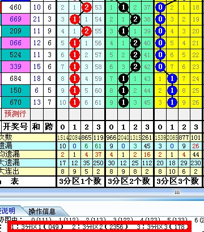Switch to the 说明 tab

(x=7, y=211)
